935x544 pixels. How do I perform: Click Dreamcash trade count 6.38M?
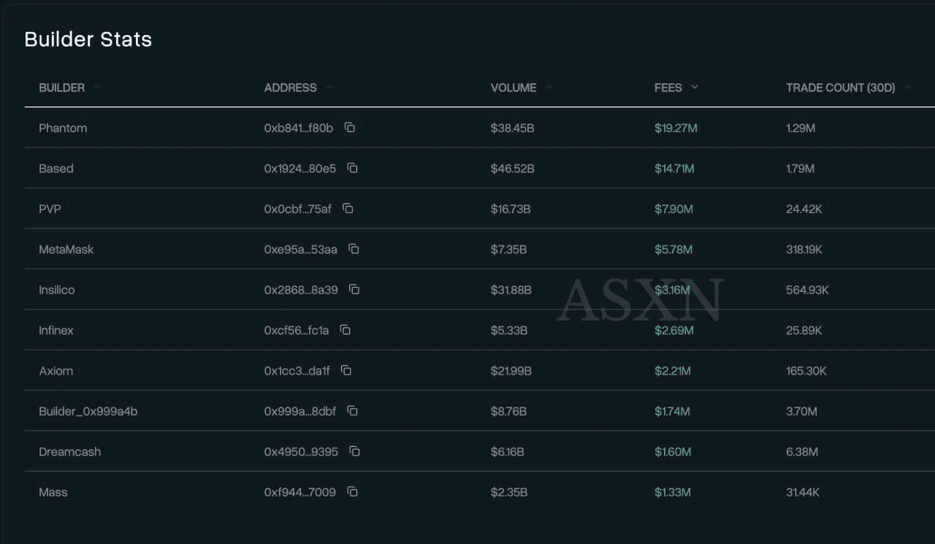point(802,452)
